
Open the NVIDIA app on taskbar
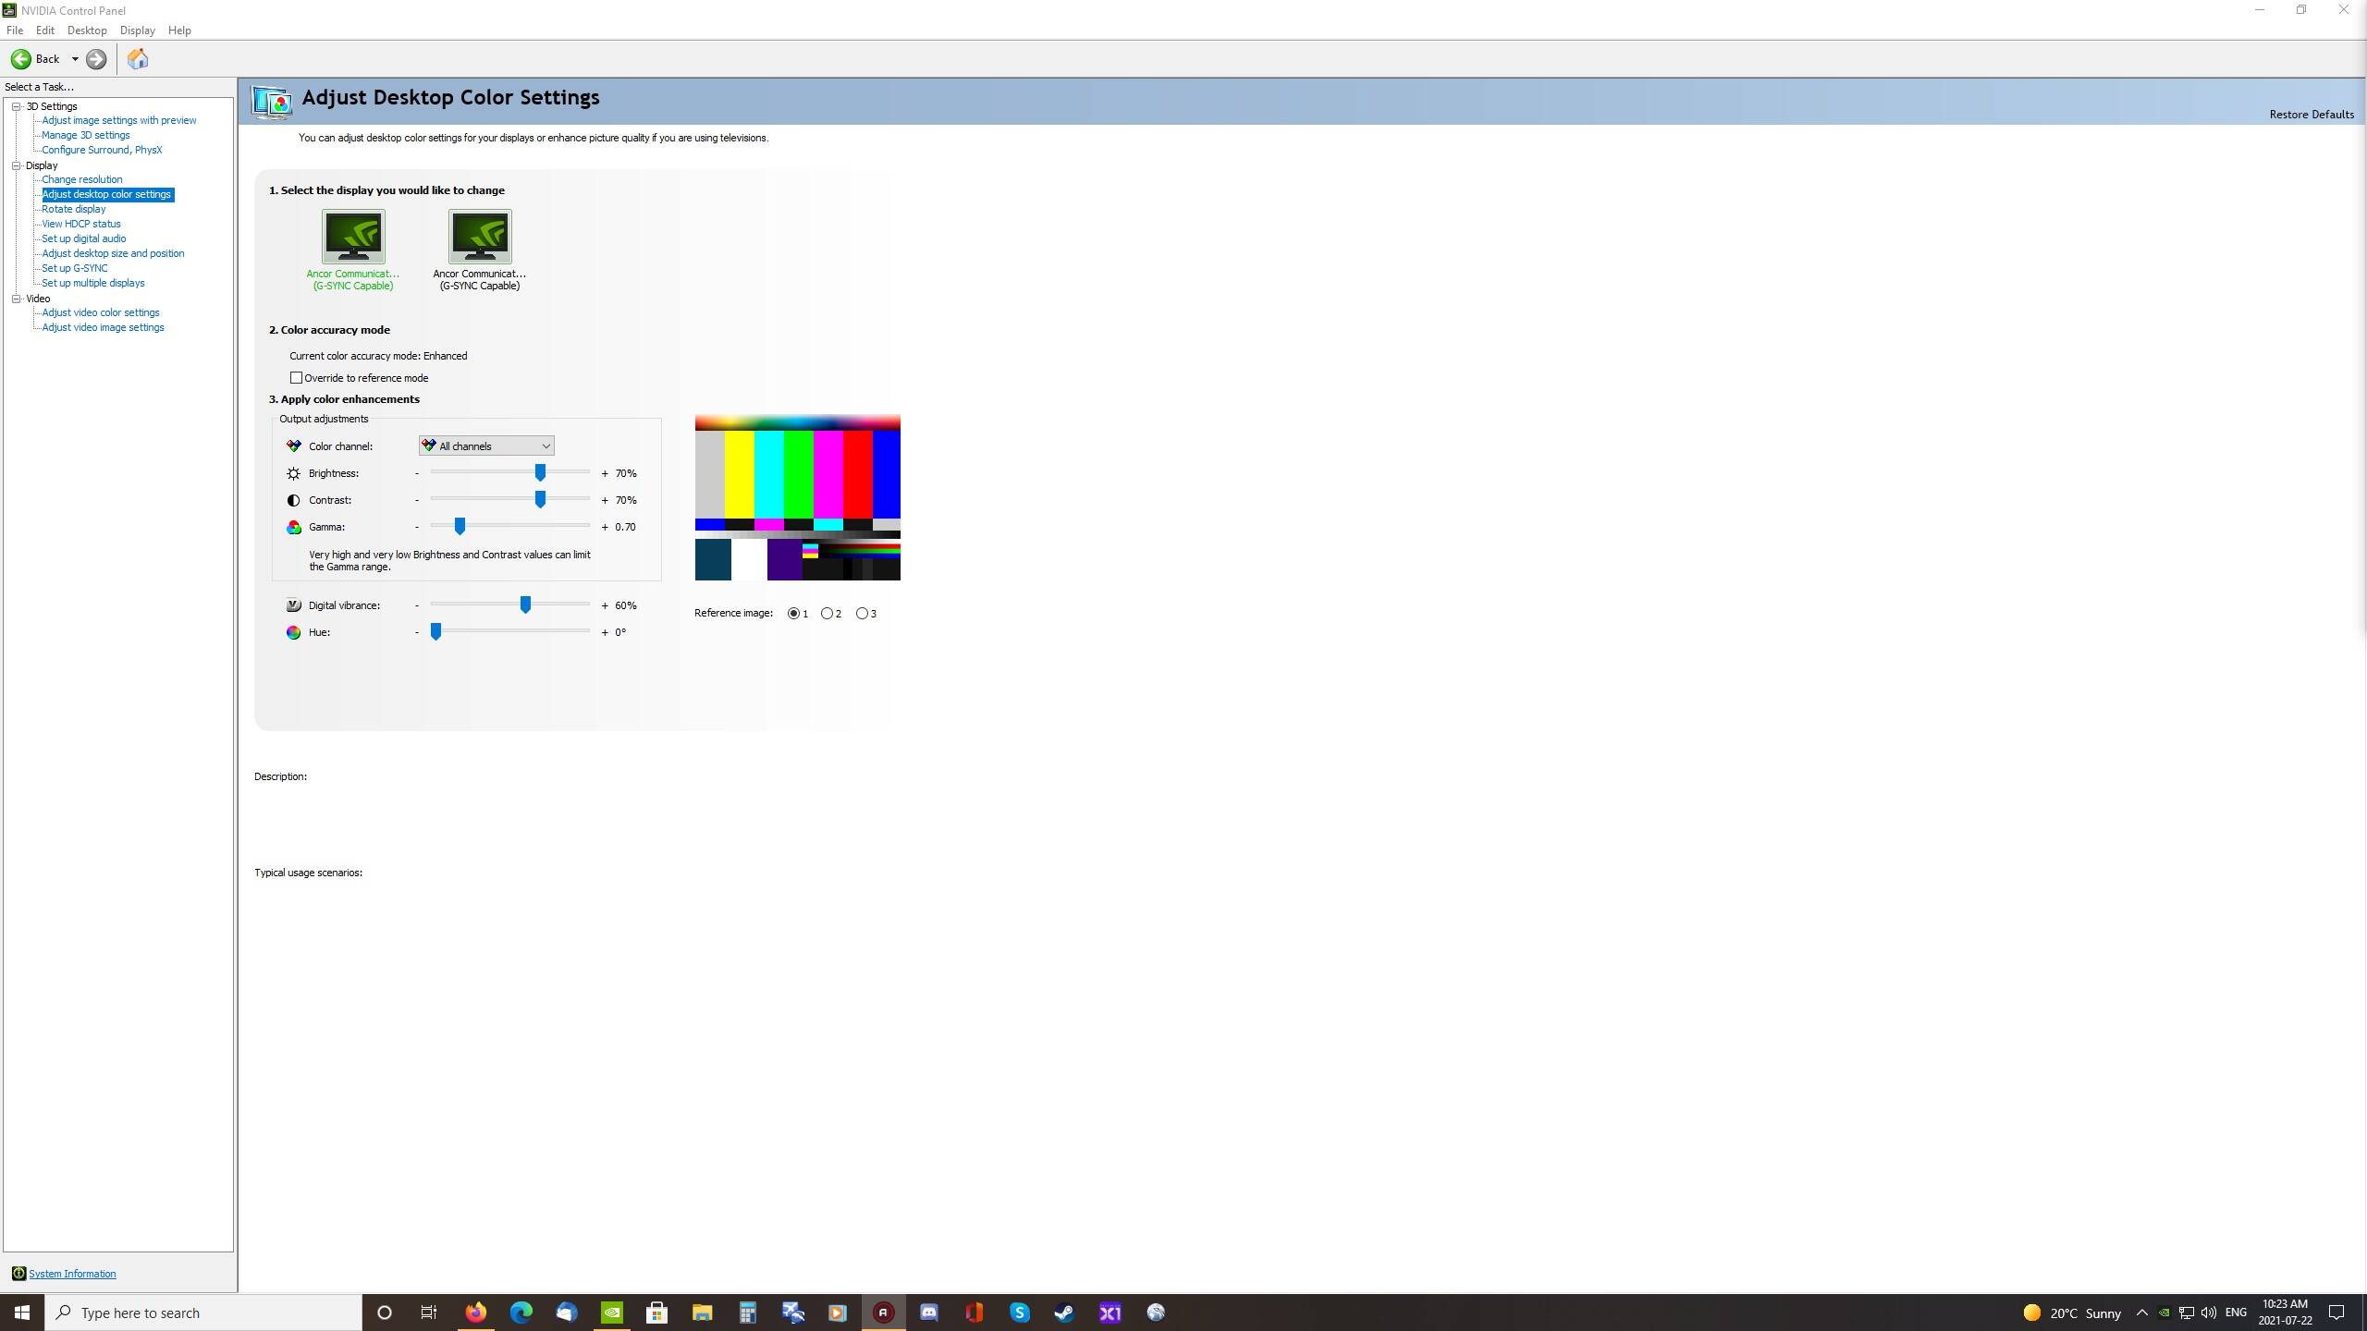point(612,1313)
